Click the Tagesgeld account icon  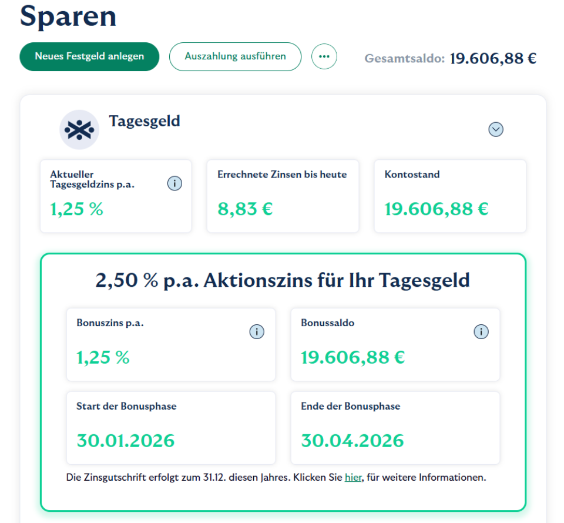point(79,129)
